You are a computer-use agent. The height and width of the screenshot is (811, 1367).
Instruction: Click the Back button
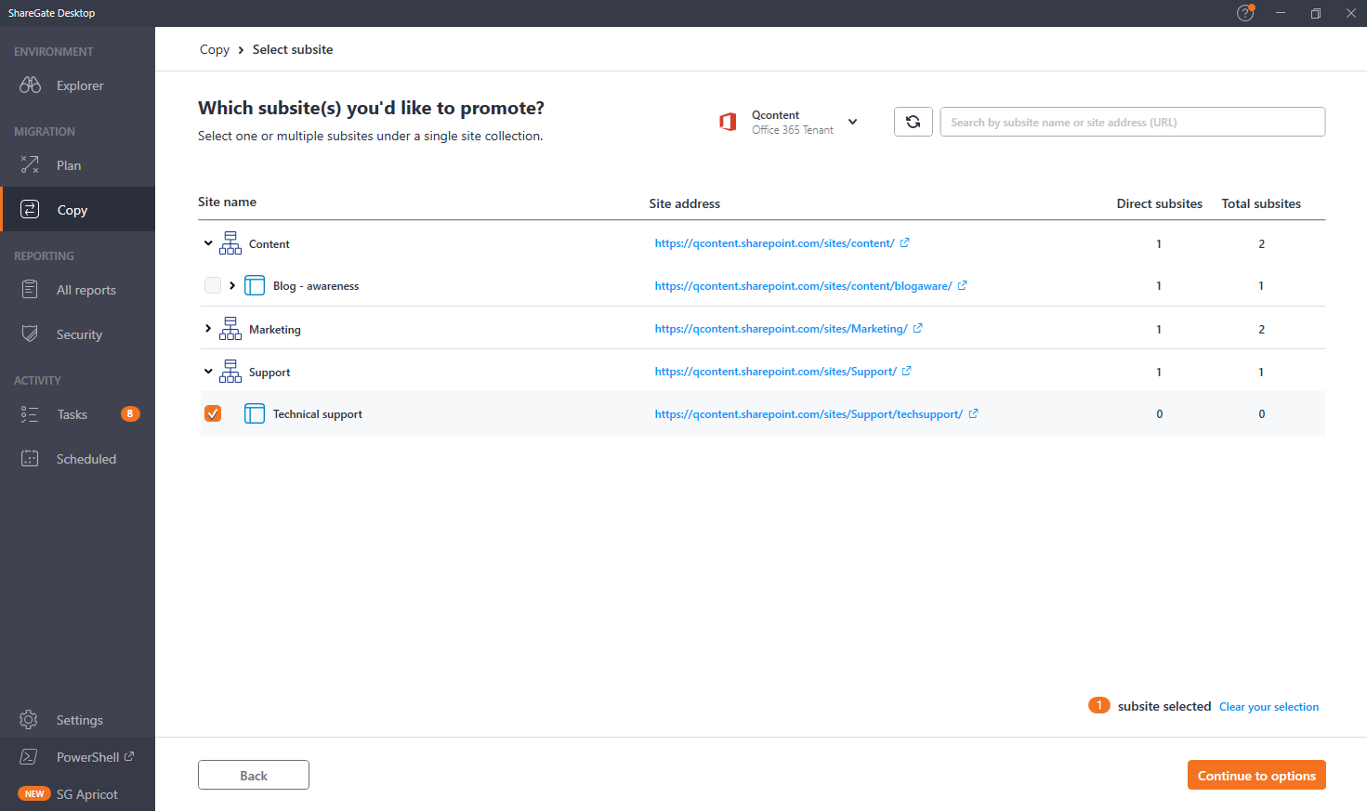(254, 775)
